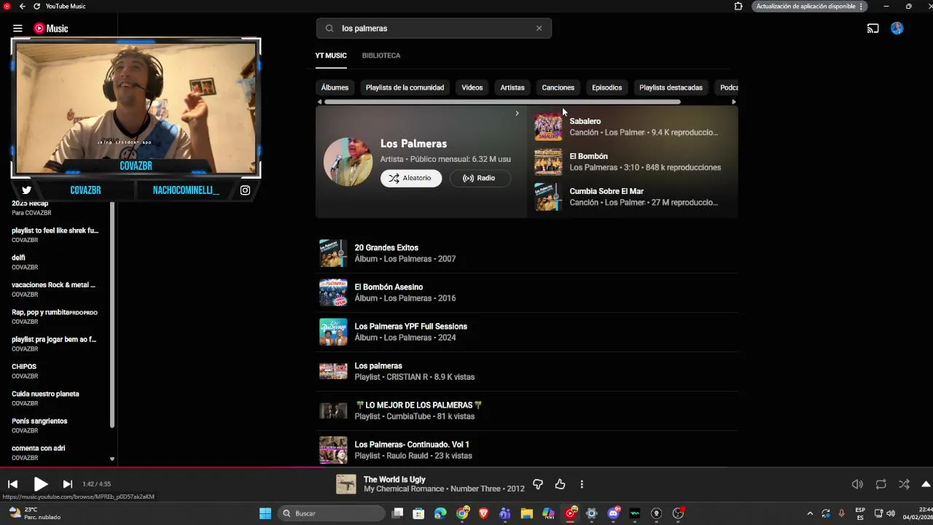Toggle repeat mode
The height and width of the screenshot is (525, 933).
point(881,484)
